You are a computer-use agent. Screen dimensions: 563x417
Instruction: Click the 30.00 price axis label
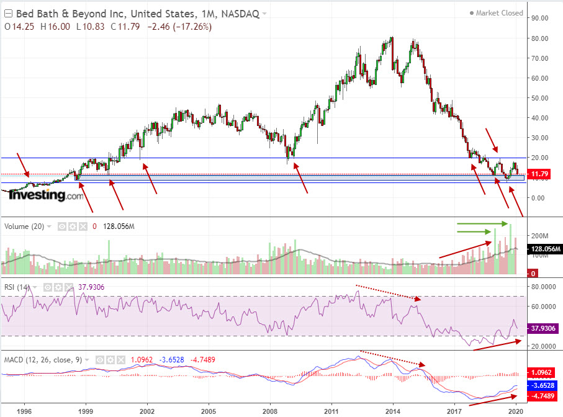tap(539, 138)
